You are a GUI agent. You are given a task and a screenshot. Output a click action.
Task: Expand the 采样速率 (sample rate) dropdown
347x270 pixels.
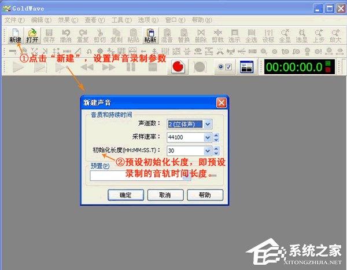pos(208,137)
